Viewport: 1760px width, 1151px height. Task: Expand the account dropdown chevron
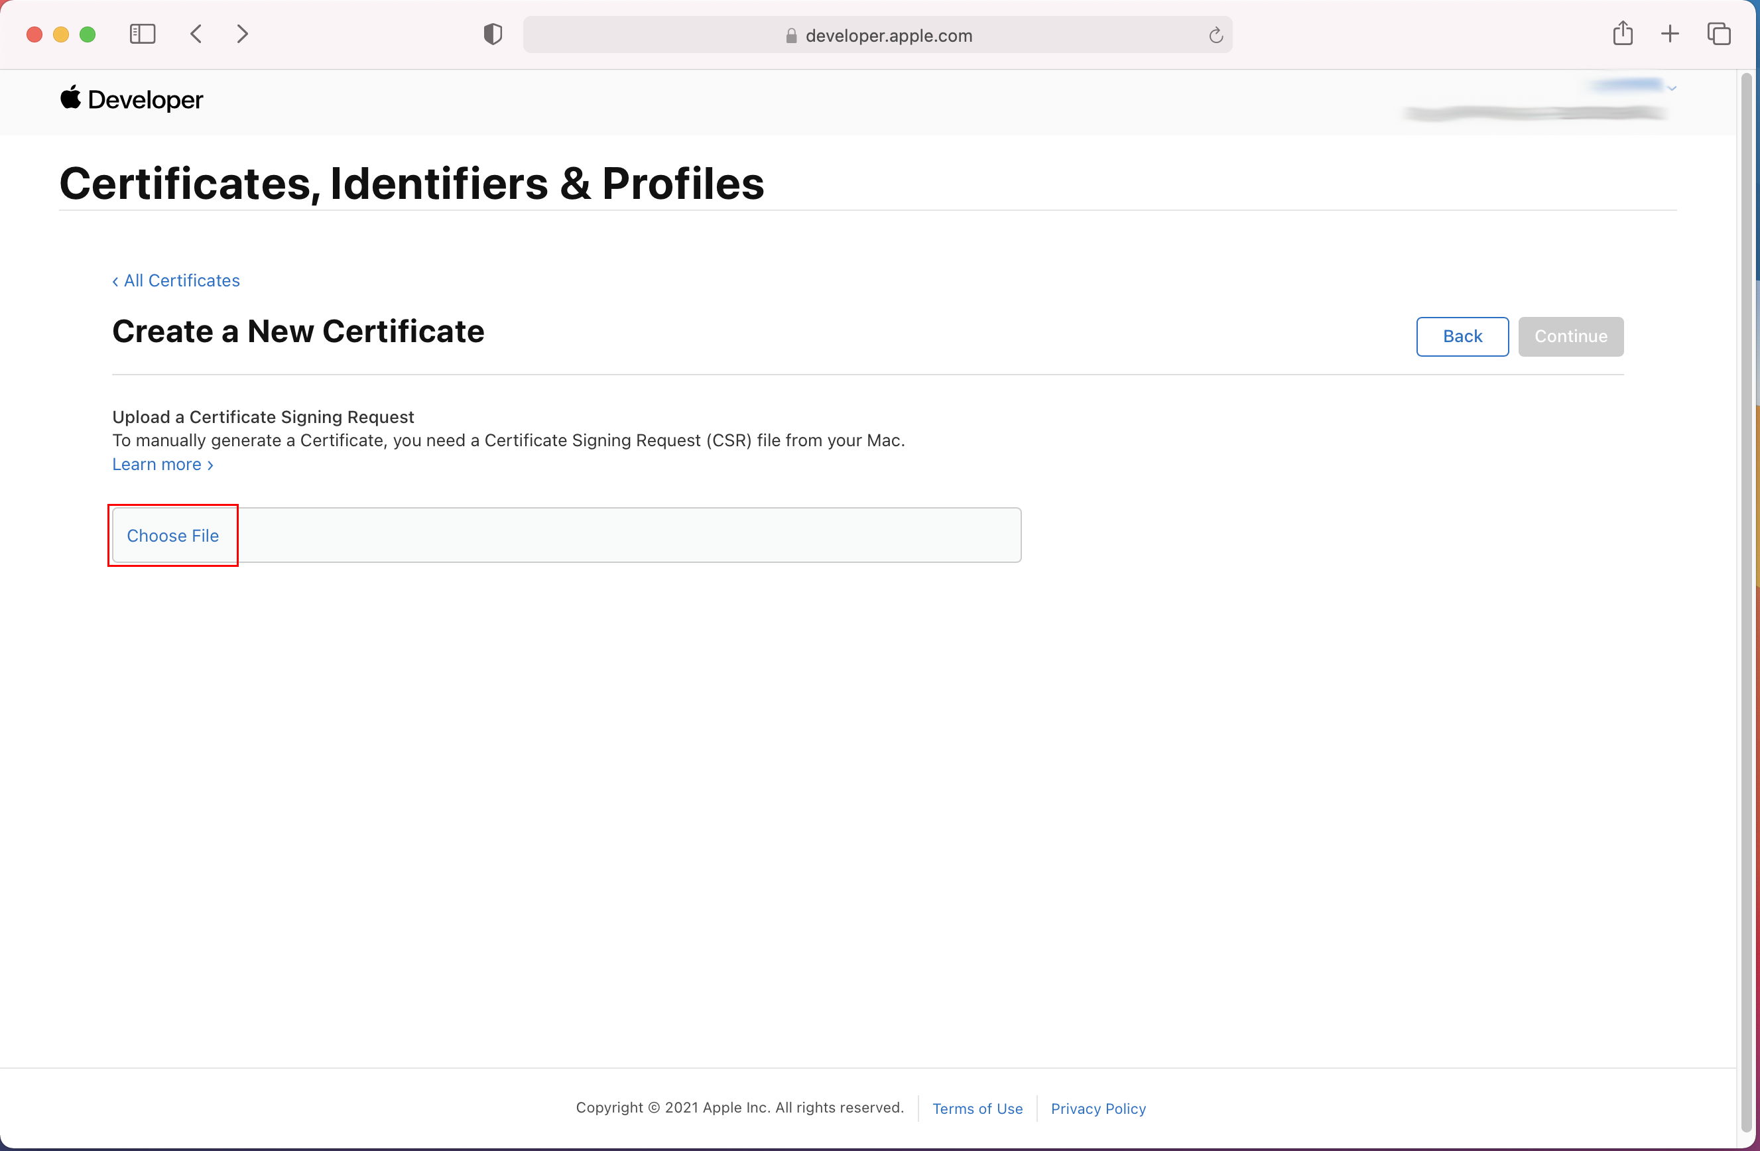[1672, 88]
